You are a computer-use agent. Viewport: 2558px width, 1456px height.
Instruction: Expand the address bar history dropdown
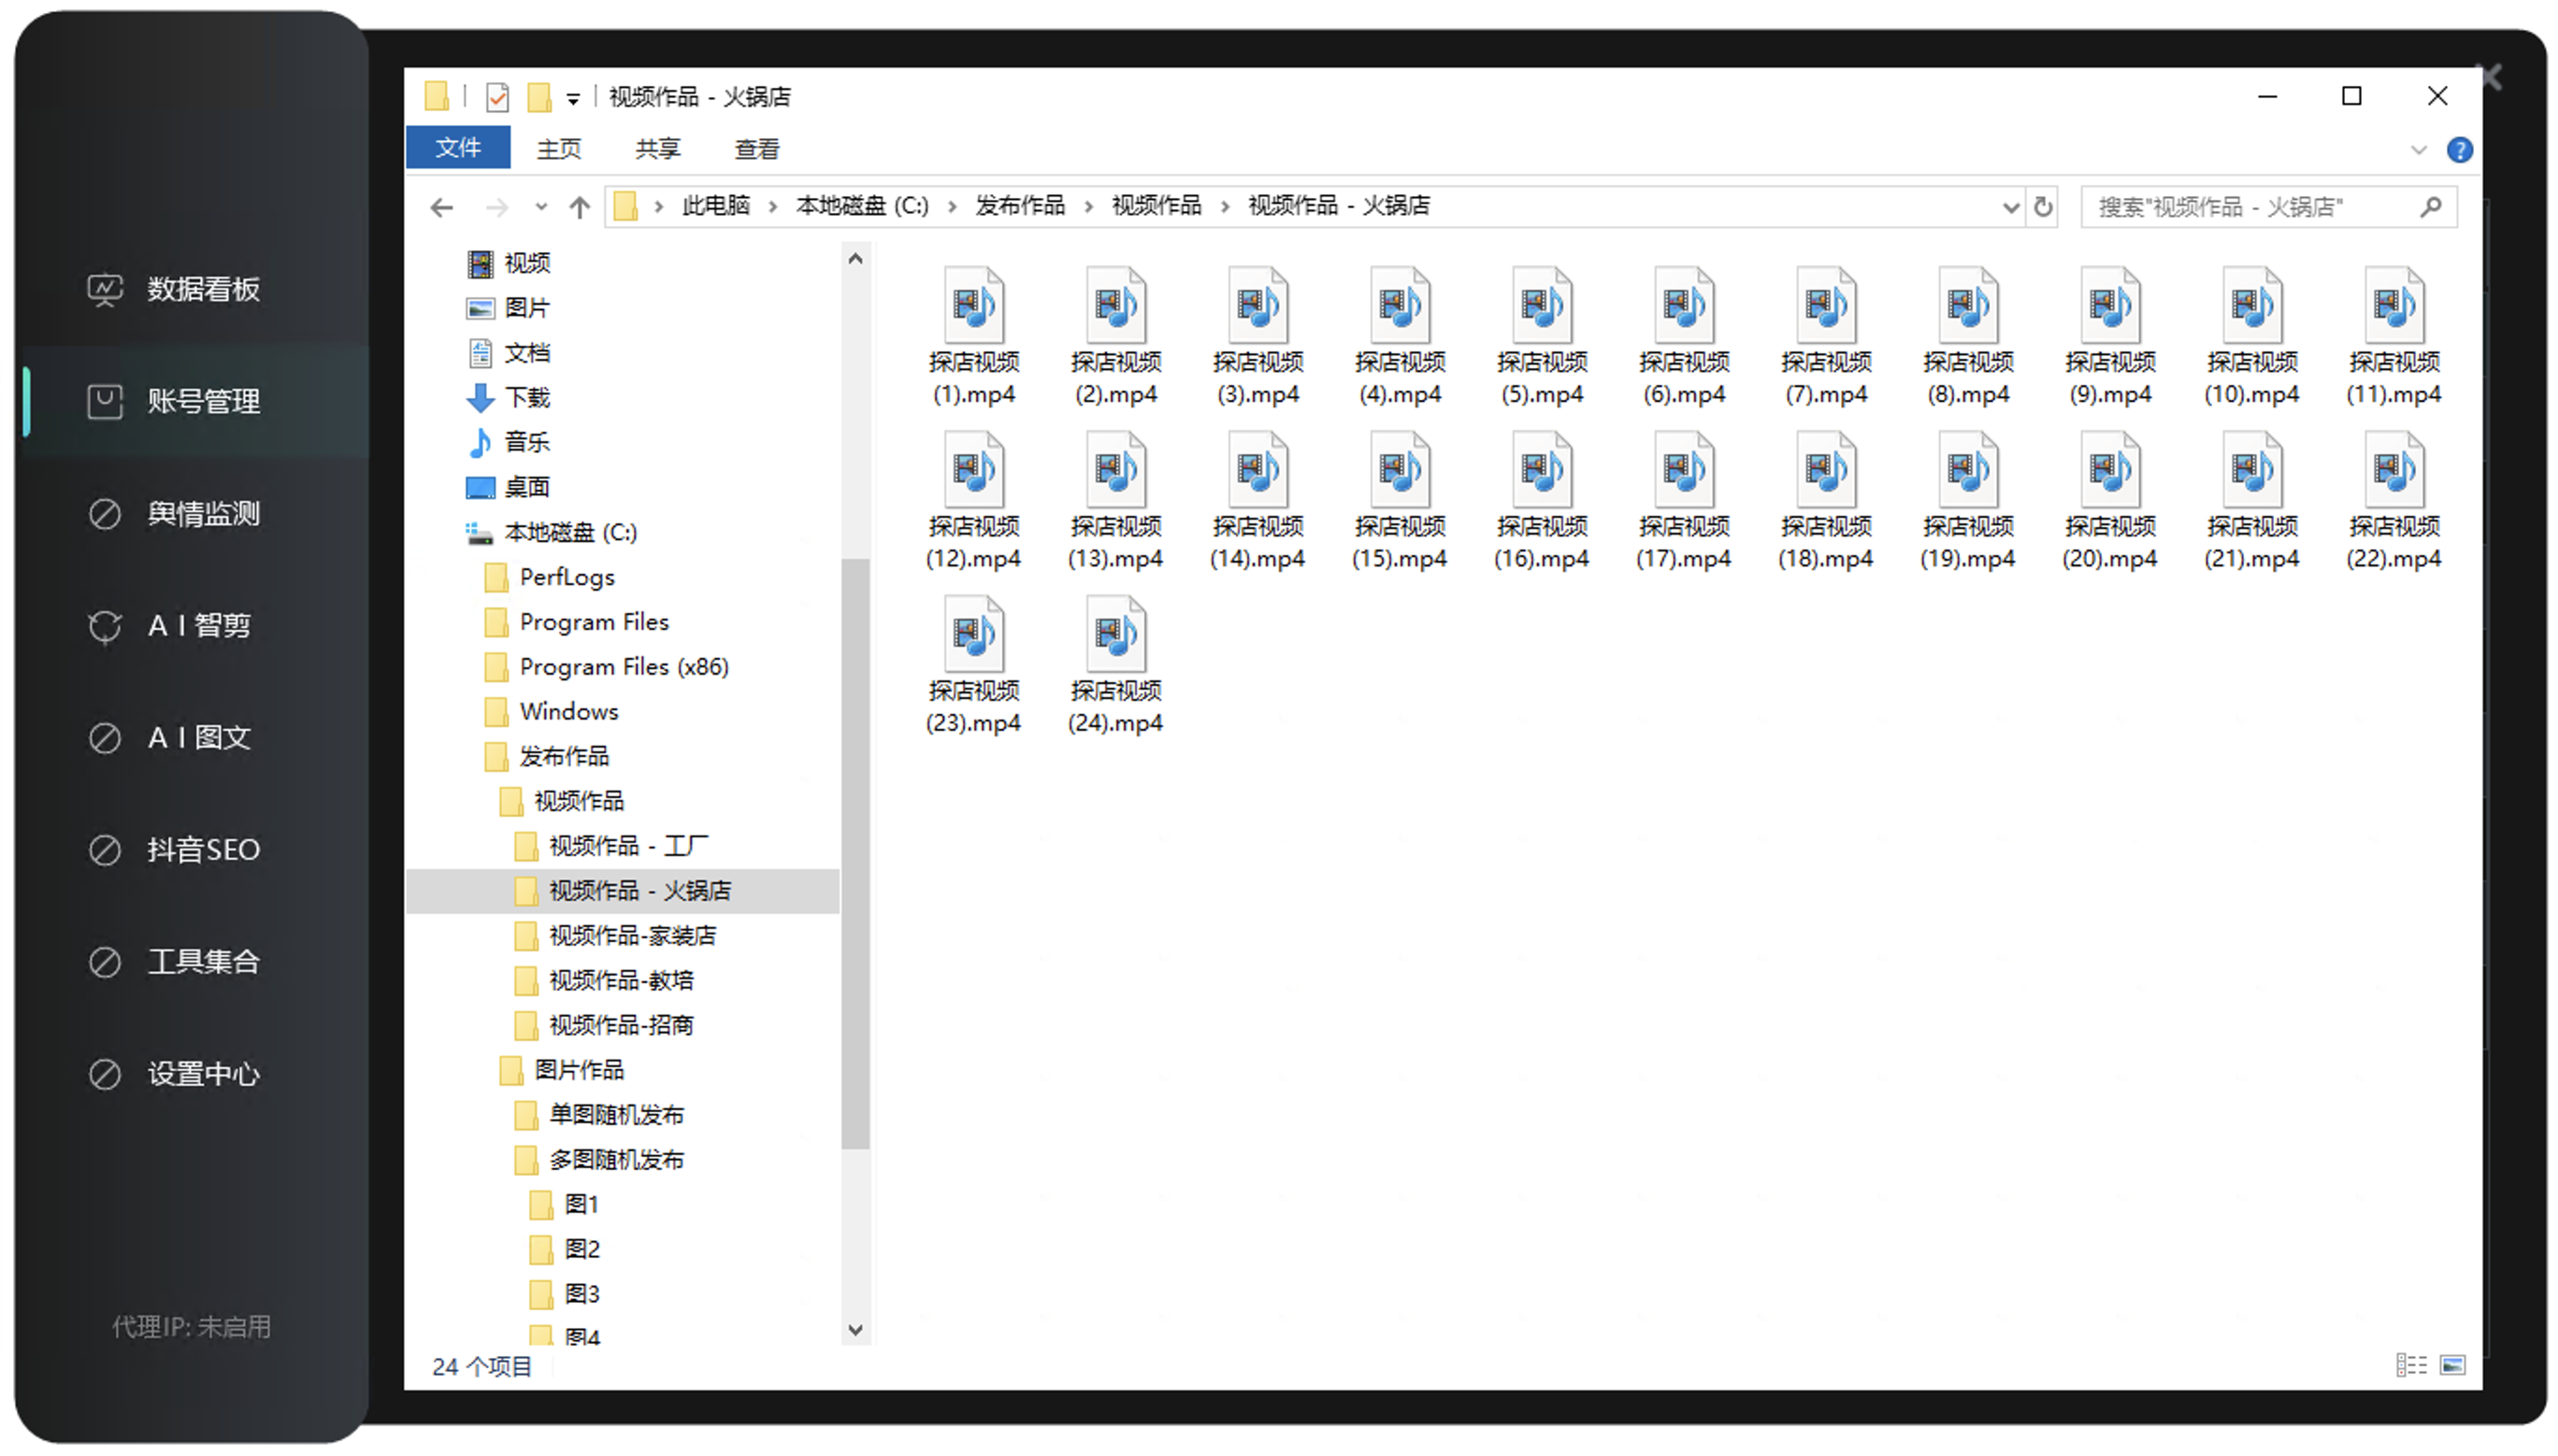(x=2010, y=207)
